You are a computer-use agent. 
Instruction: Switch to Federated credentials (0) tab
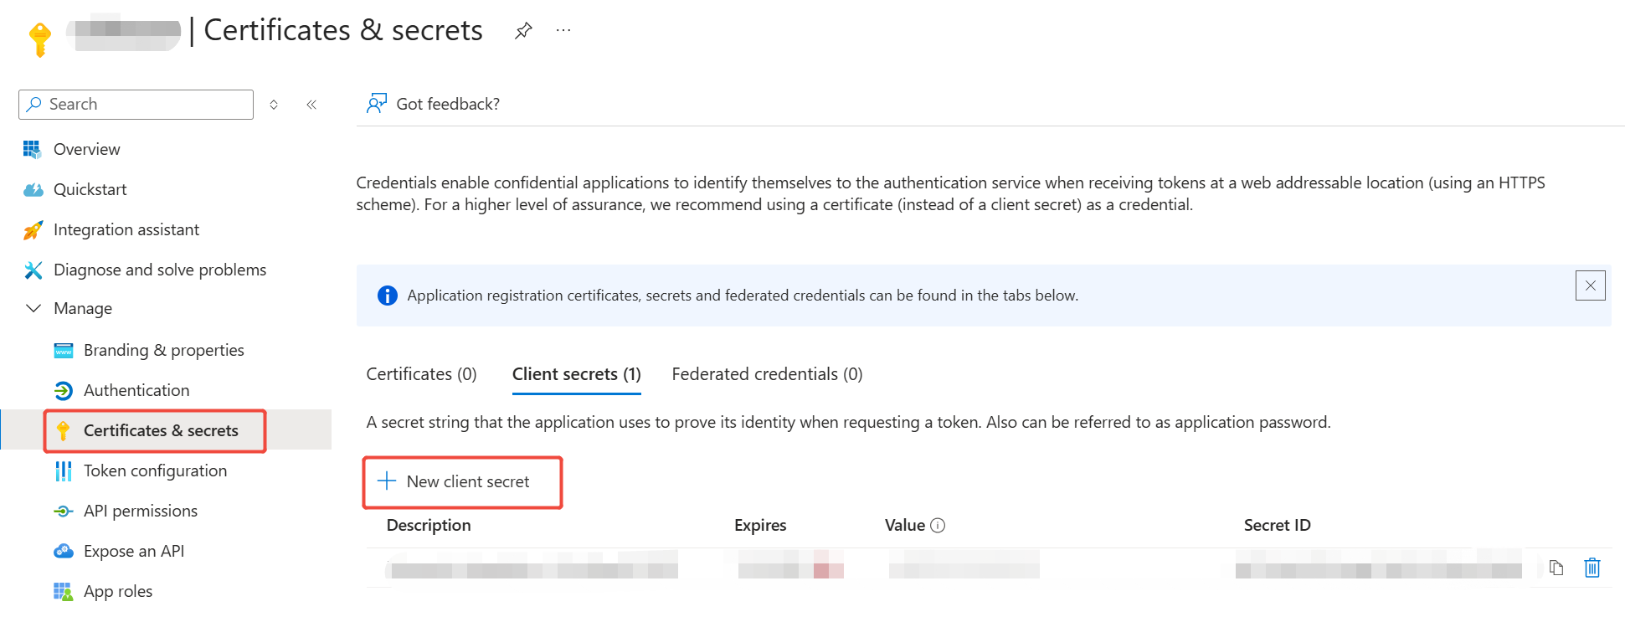tap(767, 374)
